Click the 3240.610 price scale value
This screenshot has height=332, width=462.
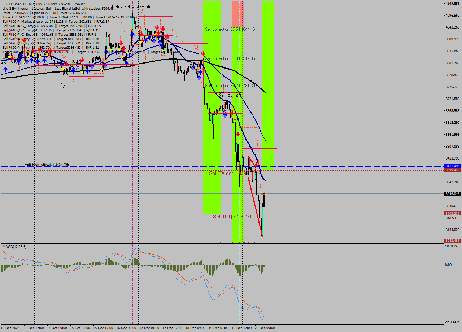pos(453,206)
